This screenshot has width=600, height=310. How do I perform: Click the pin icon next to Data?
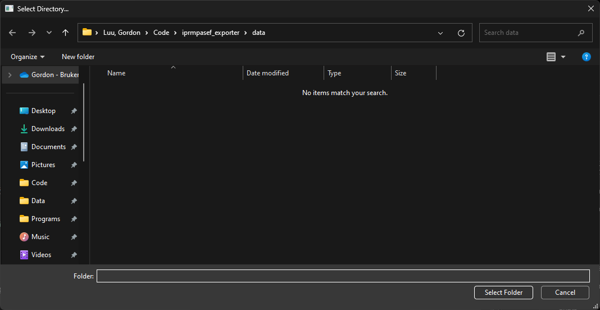(x=74, y=201)
